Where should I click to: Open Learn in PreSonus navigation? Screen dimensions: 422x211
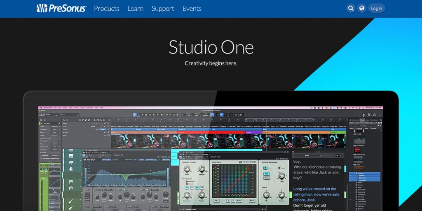point(135,9)
